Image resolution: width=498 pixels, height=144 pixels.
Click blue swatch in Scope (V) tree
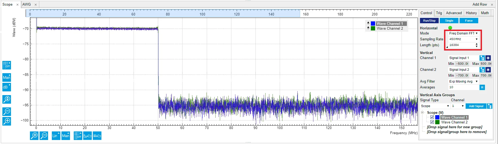[x=437, y=117]
